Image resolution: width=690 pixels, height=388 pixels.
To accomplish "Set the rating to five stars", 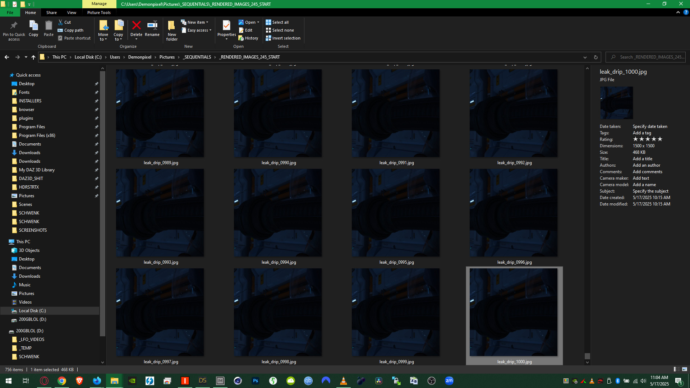I will 660,139.
